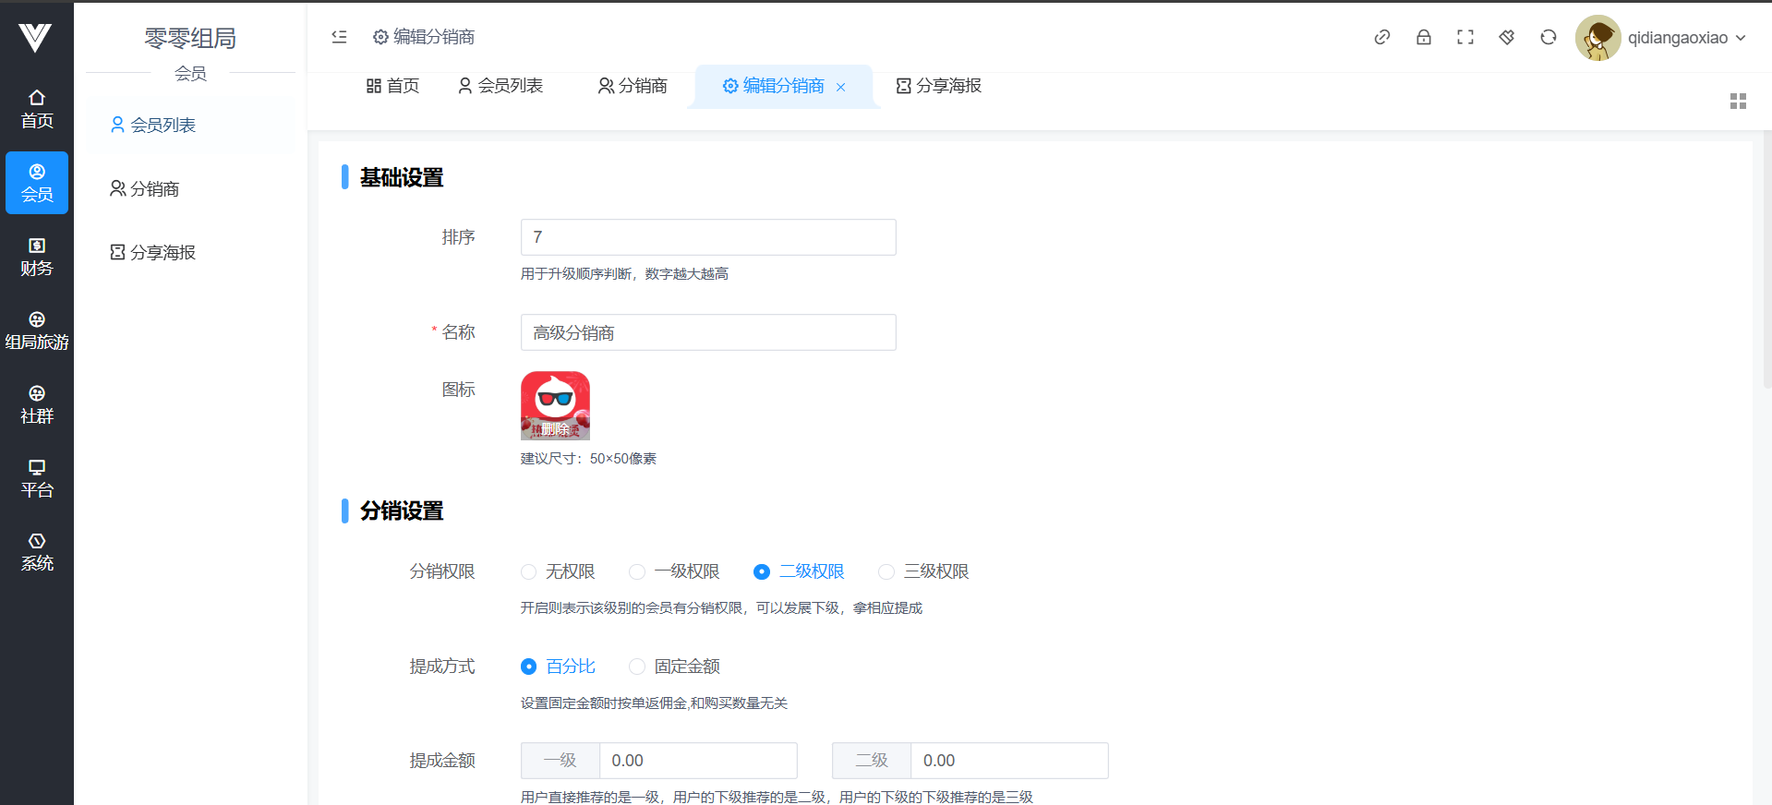Click the link icon in top toolbar
The width and height of the screenshot is (1772, 805).
(1381, 37)
